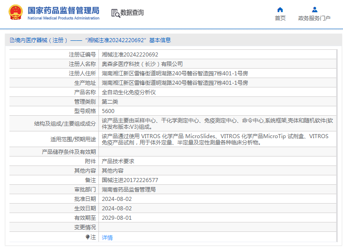
Task: Select expiry date 2029-08-01
Action: tap(117, 218)
